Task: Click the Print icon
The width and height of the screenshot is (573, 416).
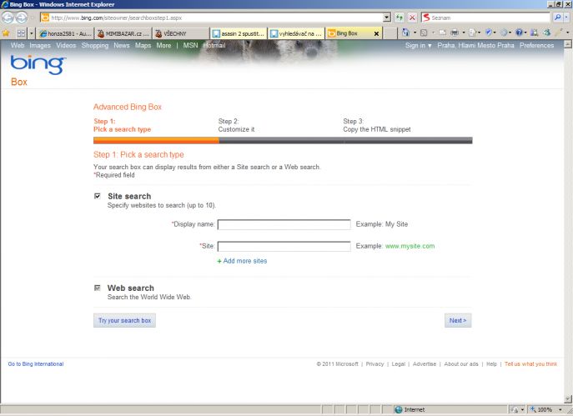Action: tap(455, 33)
